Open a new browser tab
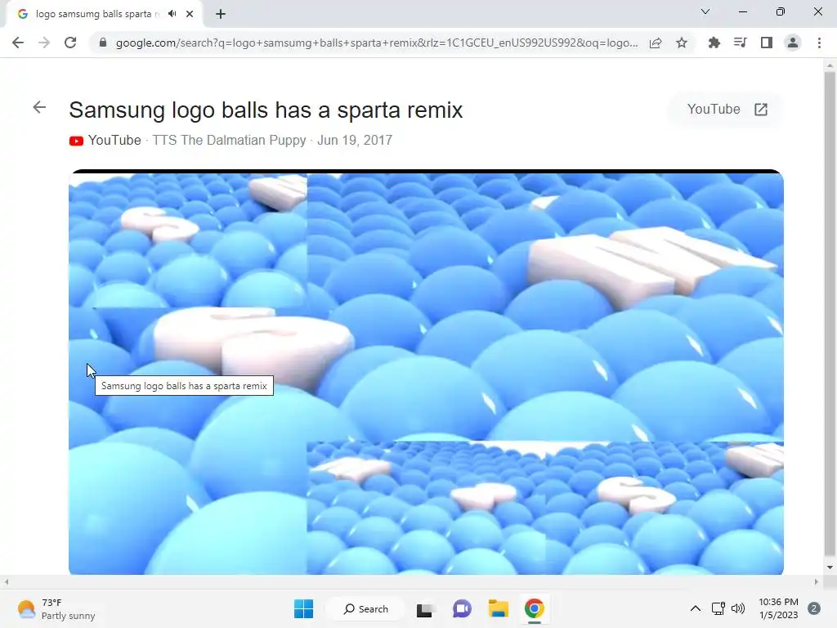This screenshot has width=837, height=628. click(x=221, y=14)
